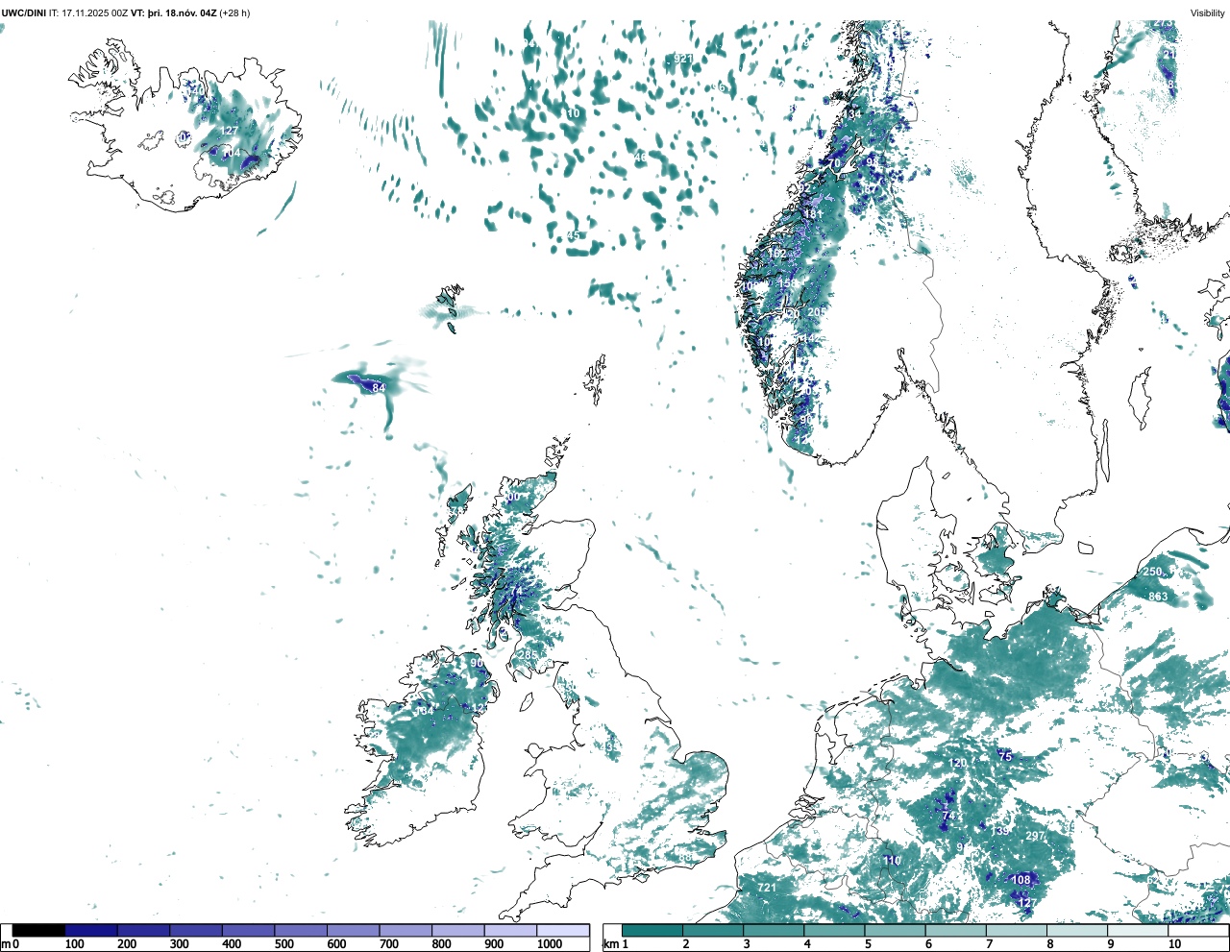The height and width of the screenshot is (952, 1230).
Task: Click the 5–6 km legend swatch
Action: [896, 931]
